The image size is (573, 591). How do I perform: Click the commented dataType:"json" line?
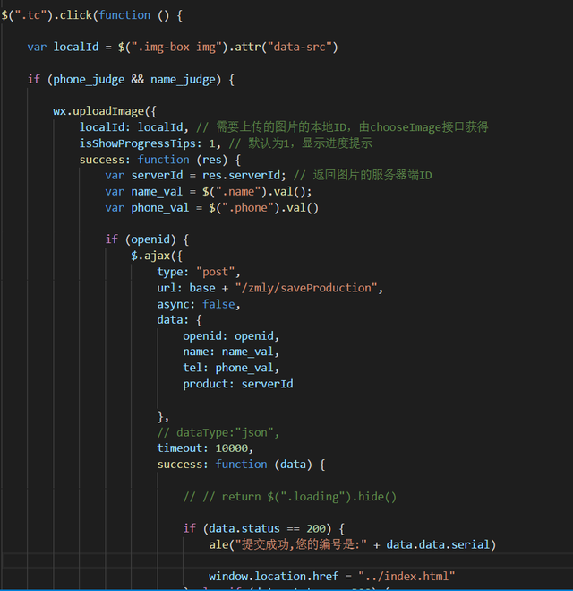click(218, 432)
